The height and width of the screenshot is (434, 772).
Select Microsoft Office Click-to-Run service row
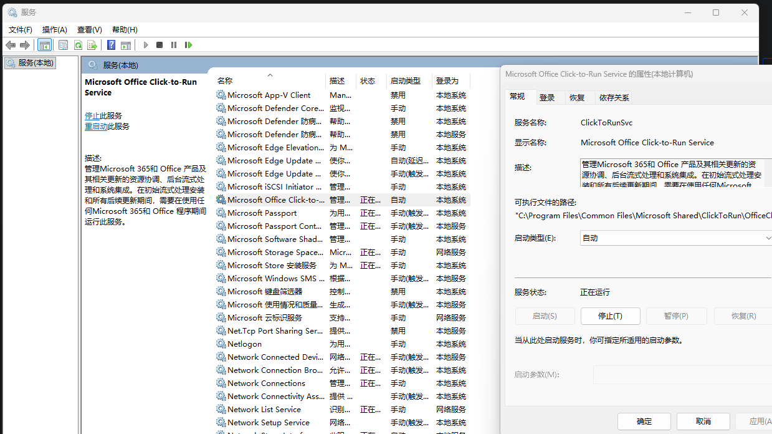click(342, 200)
